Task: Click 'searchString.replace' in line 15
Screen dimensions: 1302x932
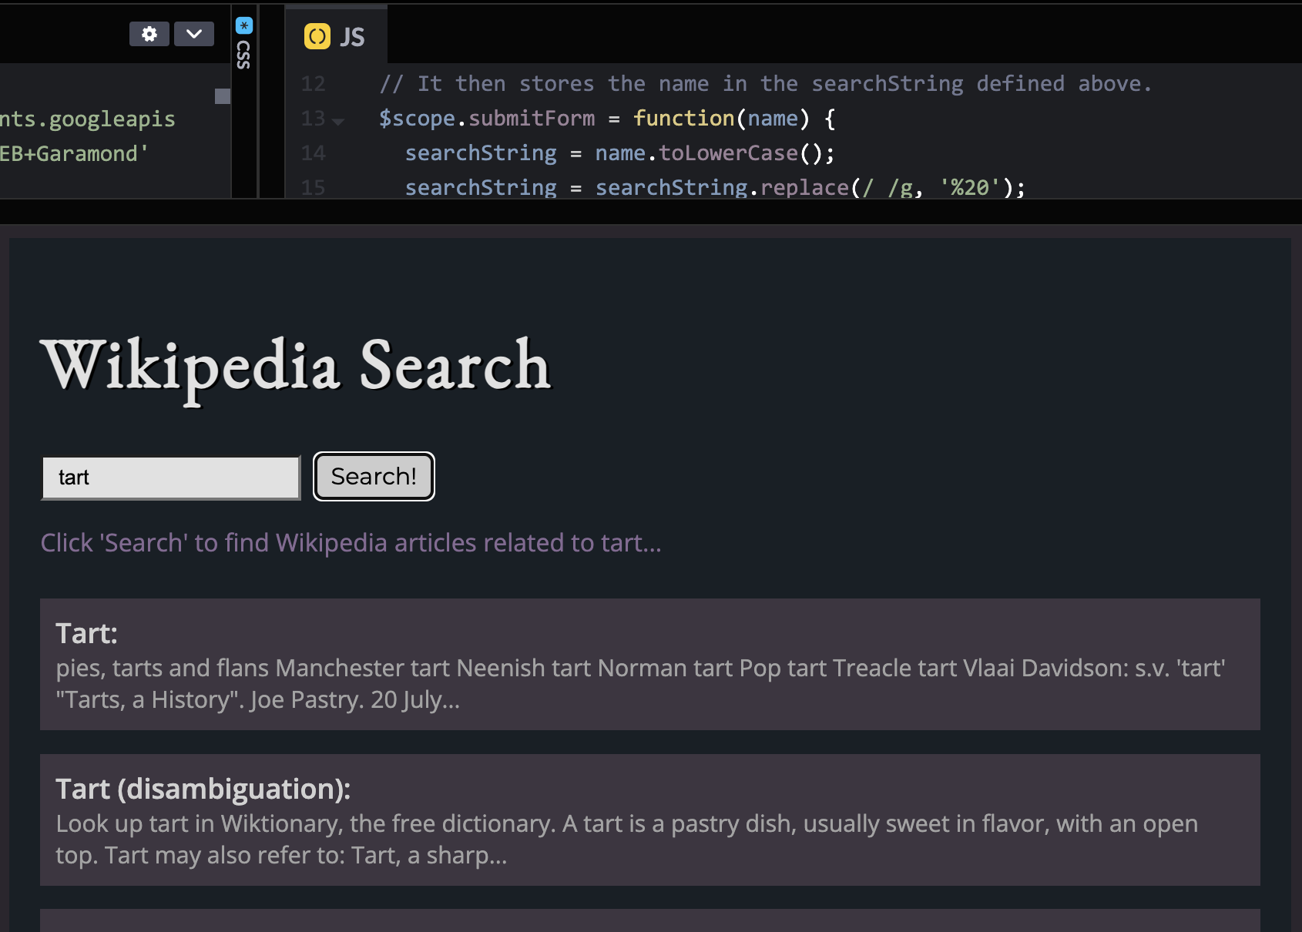Action: 722,187
